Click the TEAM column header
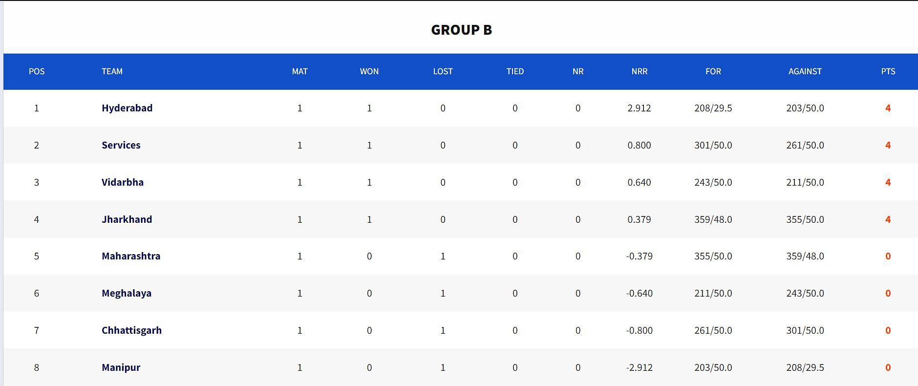Image resolution: width=918 pixels, height=386 pixels. click(x=112, y=71)
